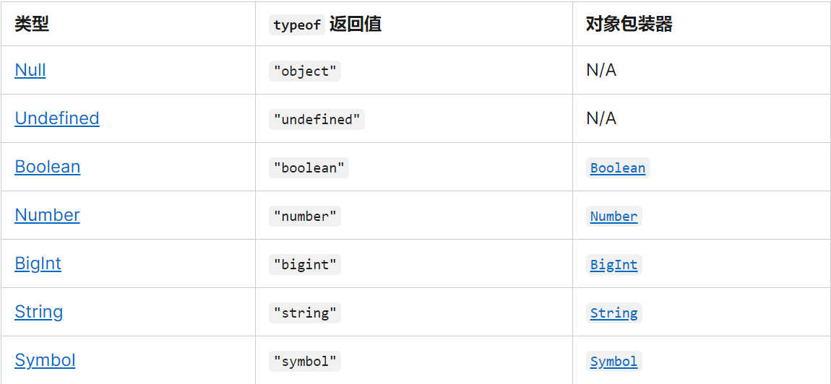This screenshot has height=384, width=831.
Task: Click the 类型 column header
Action: pos(32,24)
